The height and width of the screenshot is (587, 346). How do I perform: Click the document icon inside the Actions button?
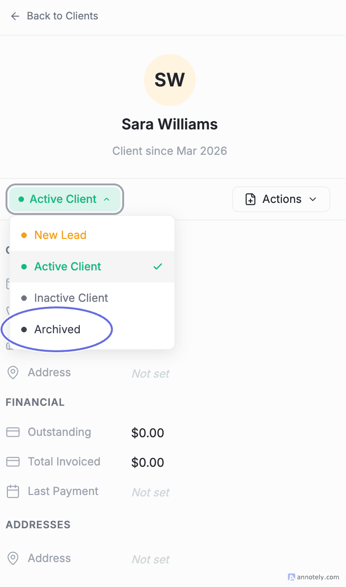tap(250, 199)
